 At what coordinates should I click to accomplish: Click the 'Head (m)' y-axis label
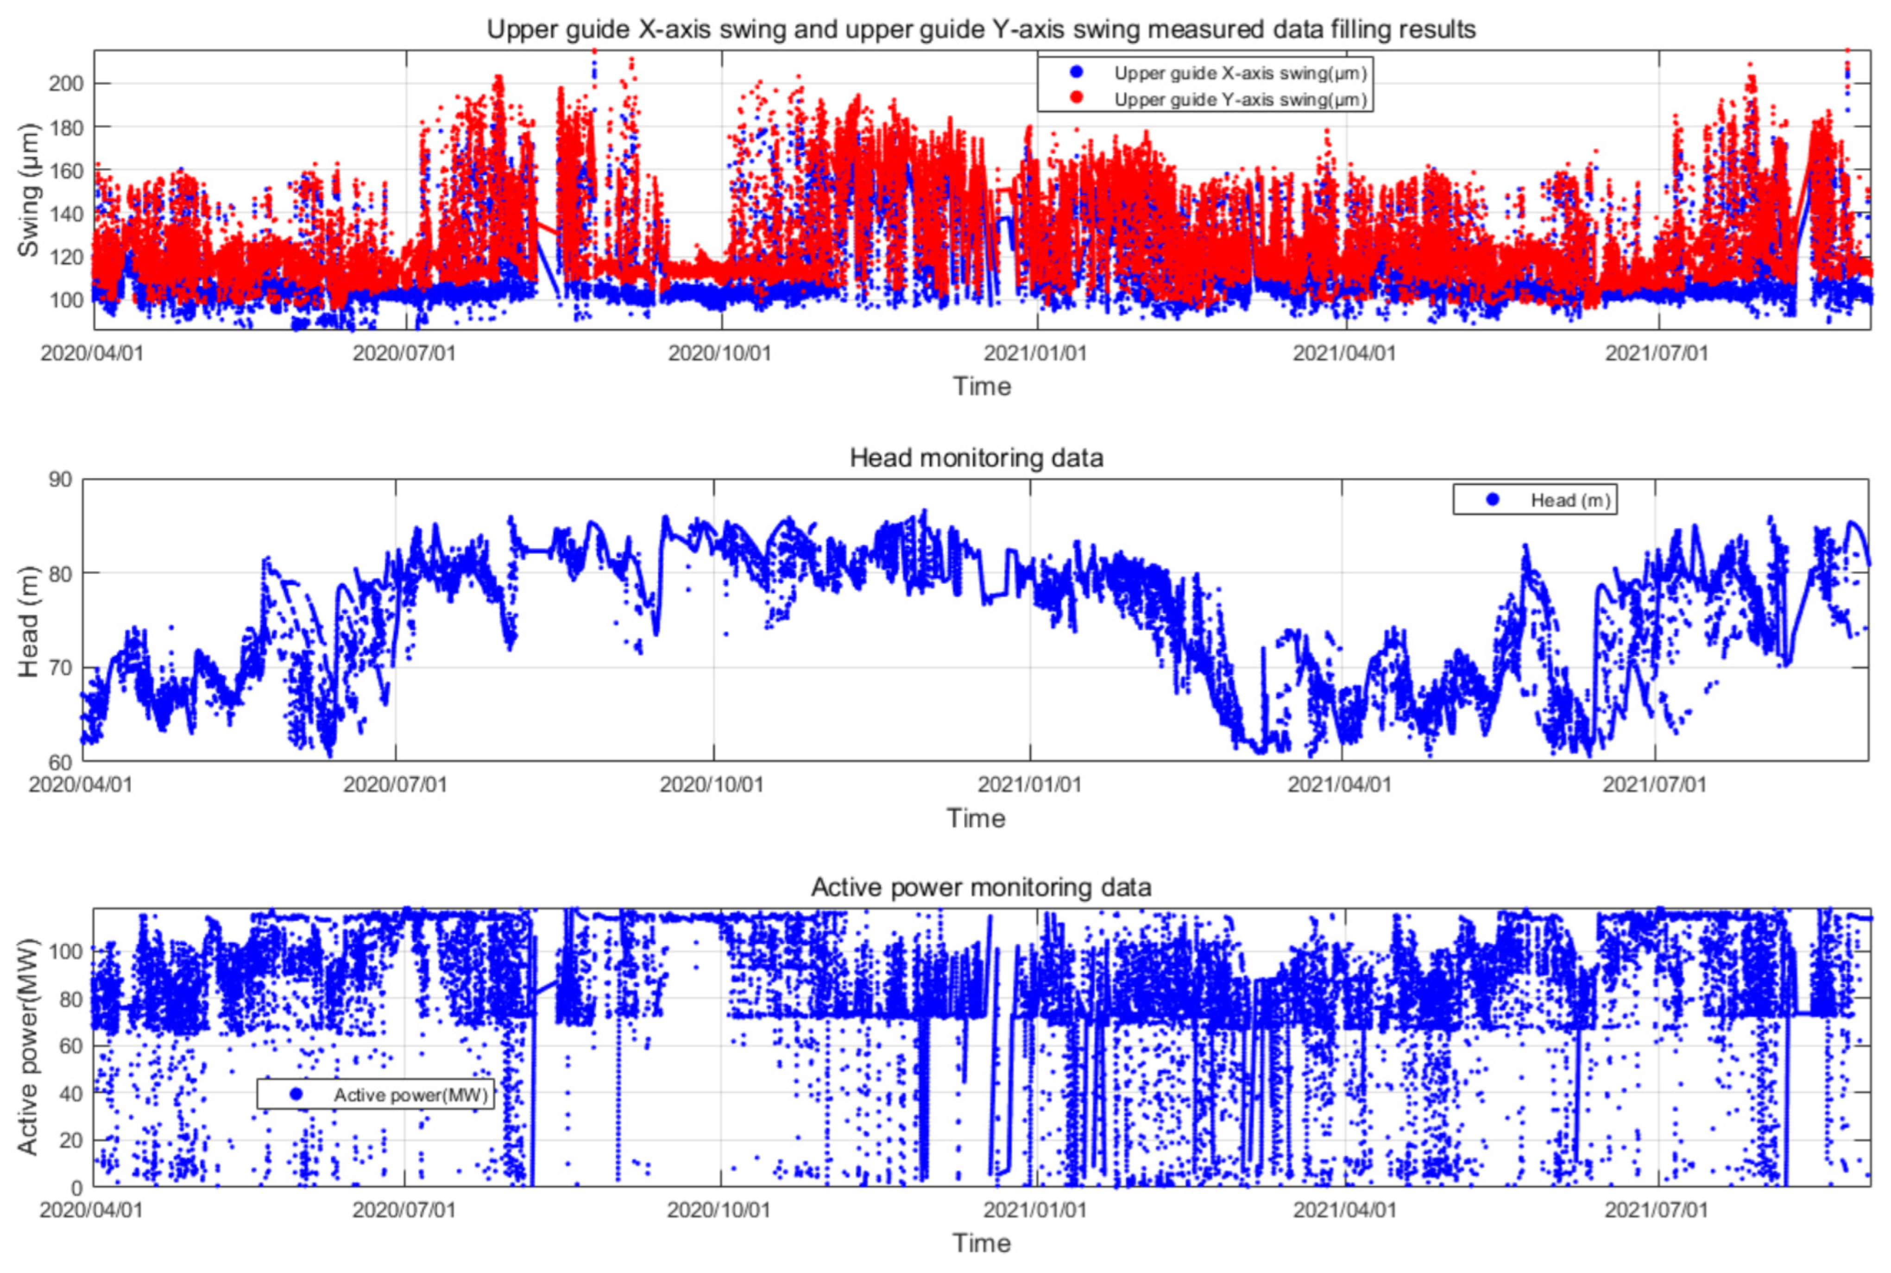[x=28, y=621]
